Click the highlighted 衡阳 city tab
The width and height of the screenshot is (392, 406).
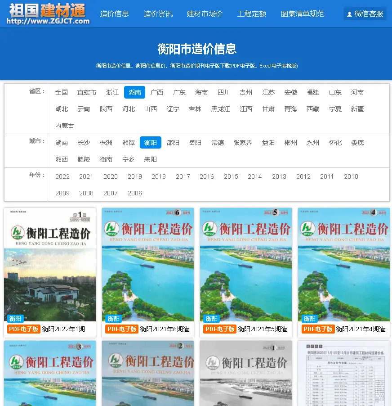click(151, 142)
